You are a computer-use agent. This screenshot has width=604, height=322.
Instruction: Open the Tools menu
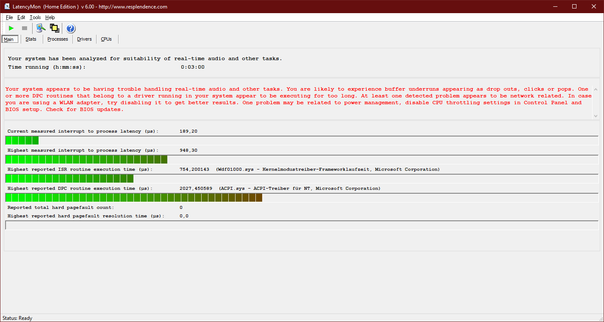click(x=35, y=17)
